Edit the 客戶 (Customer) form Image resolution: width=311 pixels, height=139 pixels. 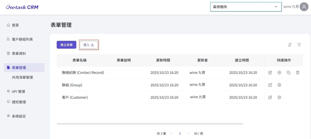coord(270,97)
